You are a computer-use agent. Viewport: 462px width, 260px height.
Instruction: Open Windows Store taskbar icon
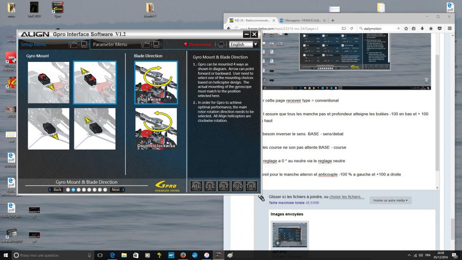[x=136, y=255]
